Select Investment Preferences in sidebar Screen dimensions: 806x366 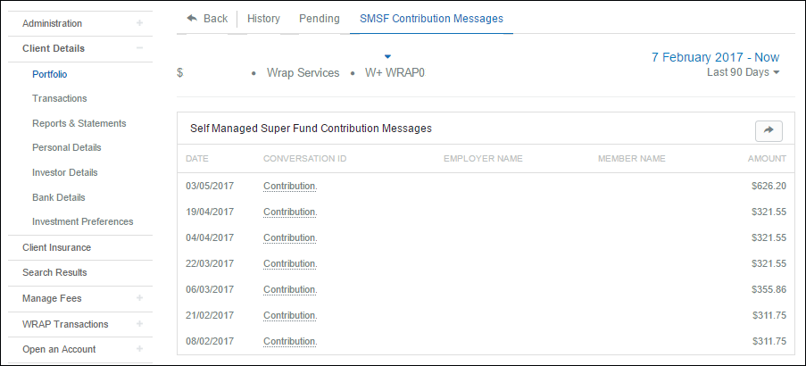(82, 221)
